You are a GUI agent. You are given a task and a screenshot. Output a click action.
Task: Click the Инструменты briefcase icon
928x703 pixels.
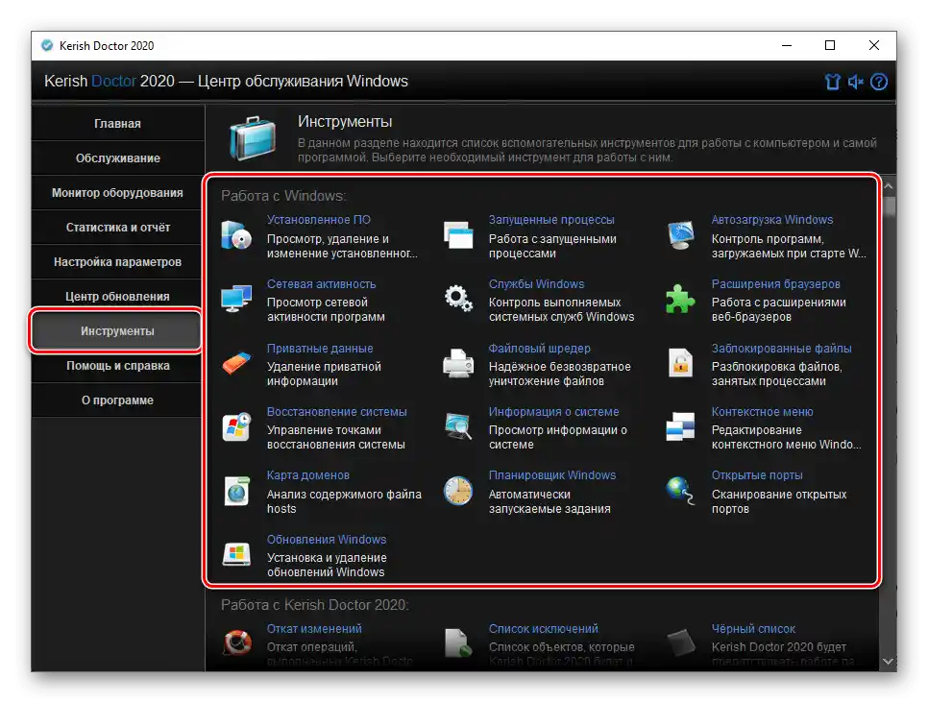[x=253, y=138]
